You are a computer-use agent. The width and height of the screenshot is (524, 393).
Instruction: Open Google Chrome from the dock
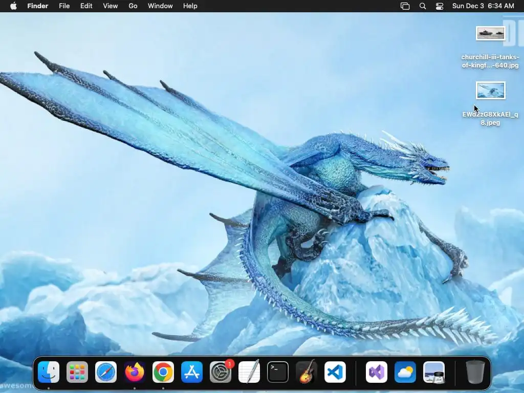[x=163, y=372]
